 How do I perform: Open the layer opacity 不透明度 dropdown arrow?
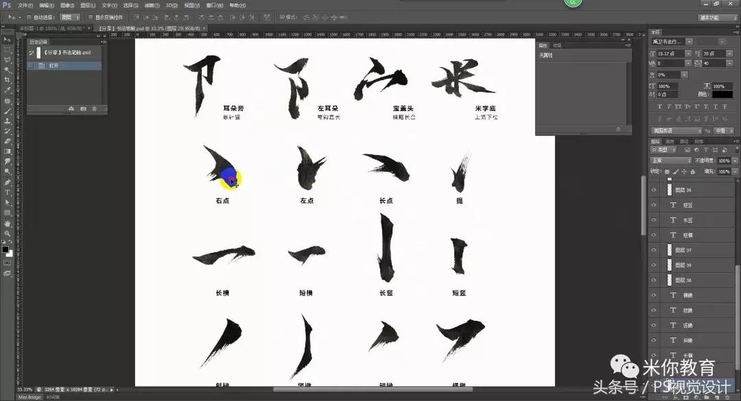pyautogui.click(x=736, y=160)
